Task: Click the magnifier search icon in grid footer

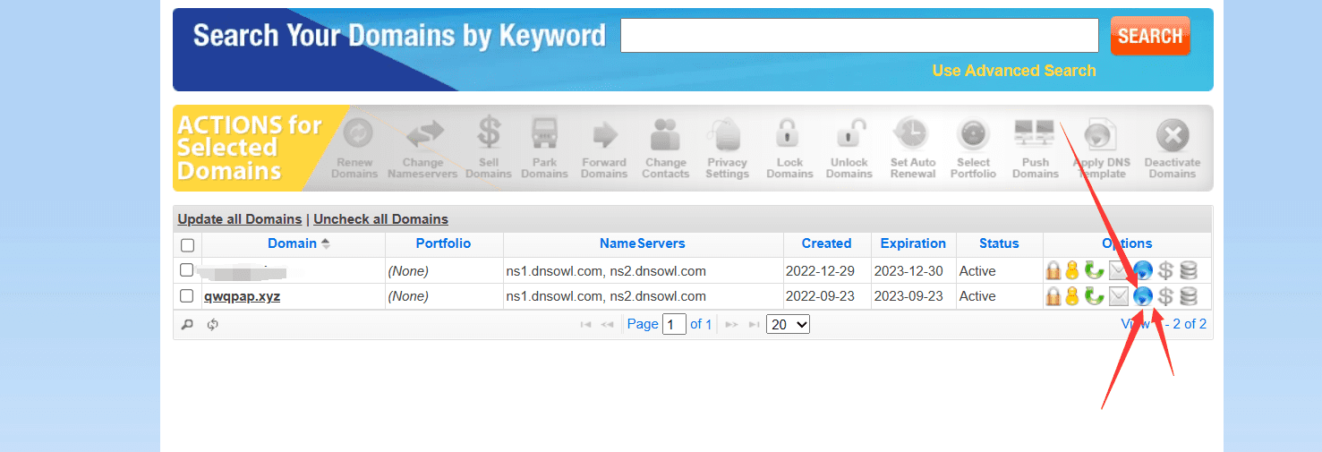Action: pyautogui.click(x=187, y=325)
